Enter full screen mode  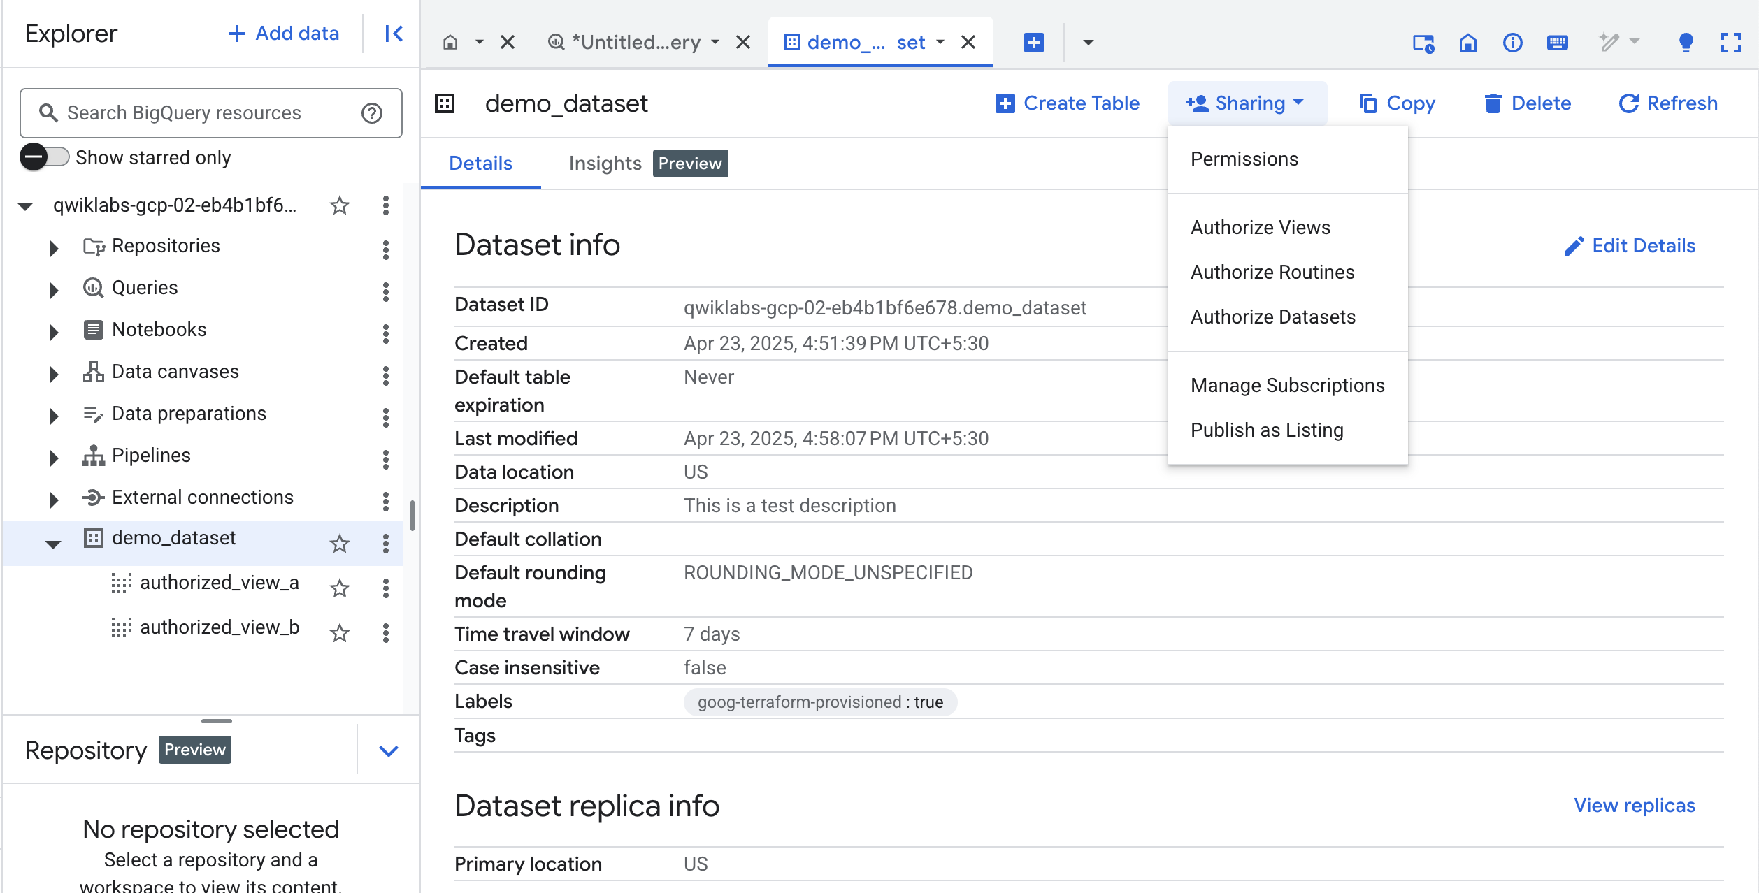click(x=1731, y=43)
